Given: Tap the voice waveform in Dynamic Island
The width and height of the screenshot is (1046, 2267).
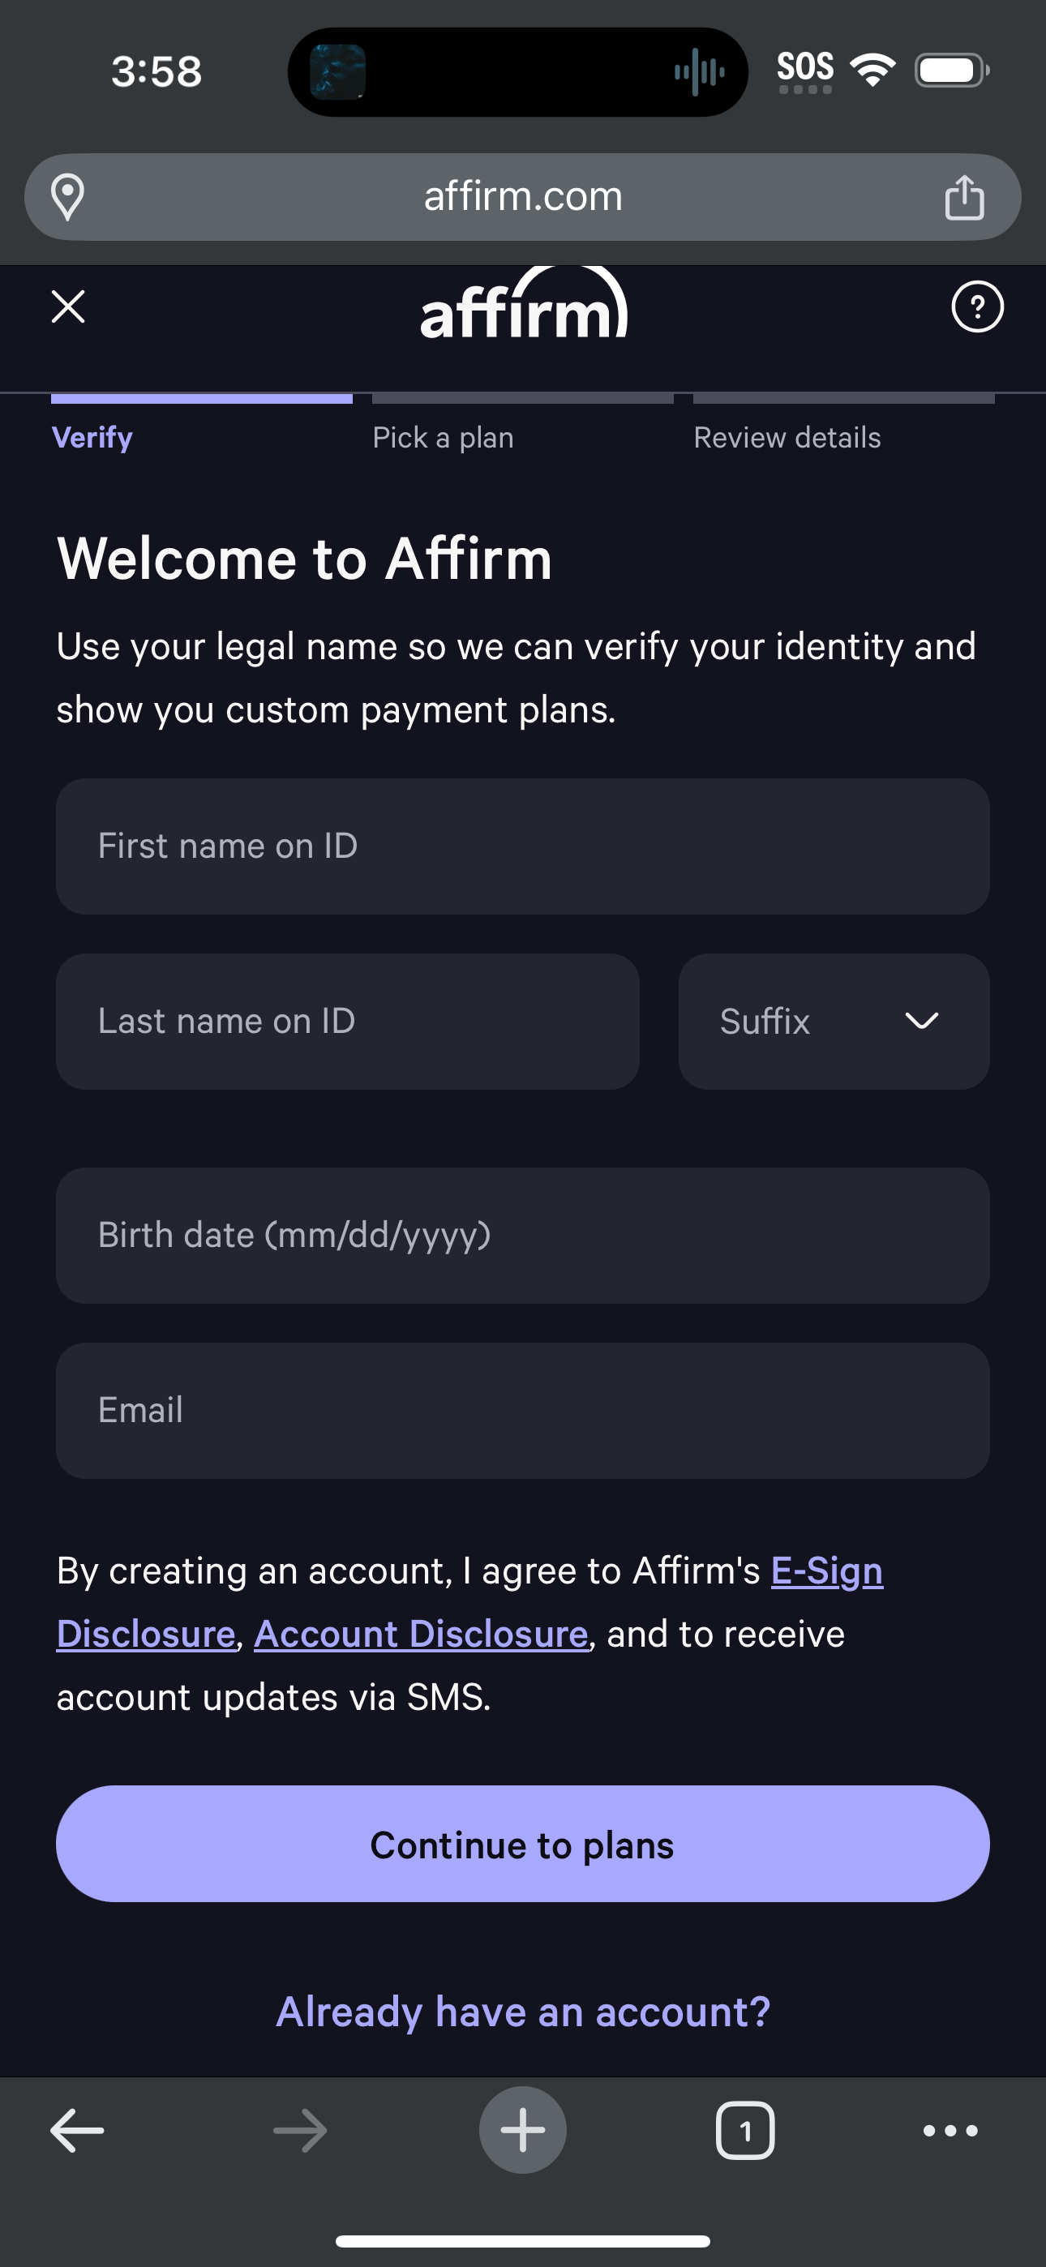Looking at the screenshot, I should [x=699, y=71].
